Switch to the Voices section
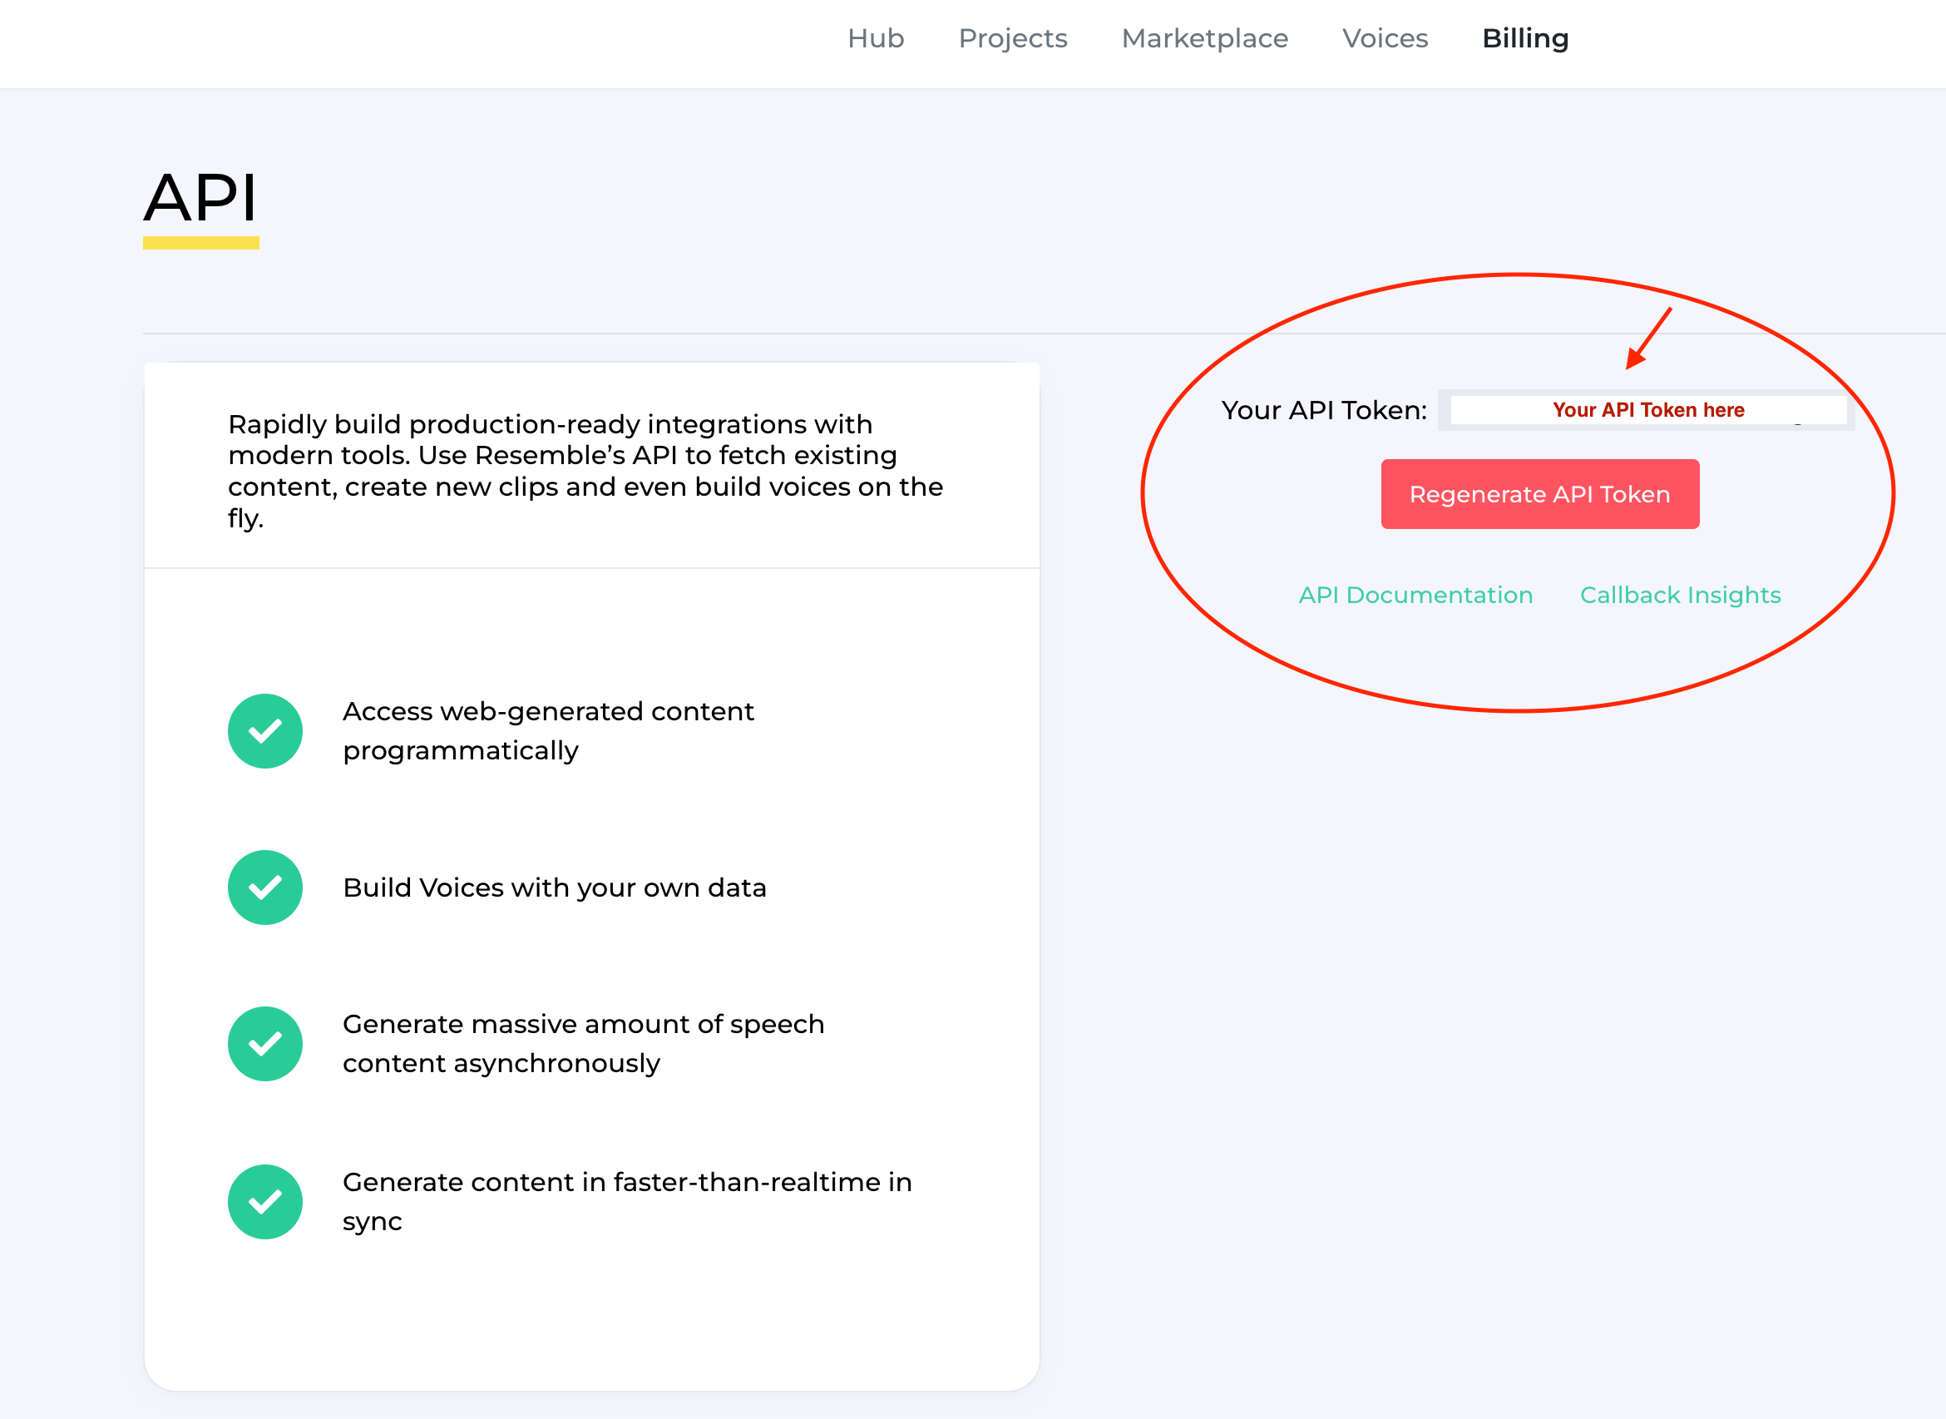Image resolution: width=1946 pixels, height=1419 pixels. 1385,38
